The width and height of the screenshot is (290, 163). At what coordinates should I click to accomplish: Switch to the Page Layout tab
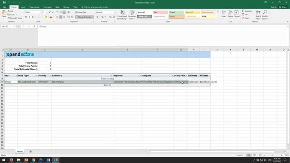(34, 7)
